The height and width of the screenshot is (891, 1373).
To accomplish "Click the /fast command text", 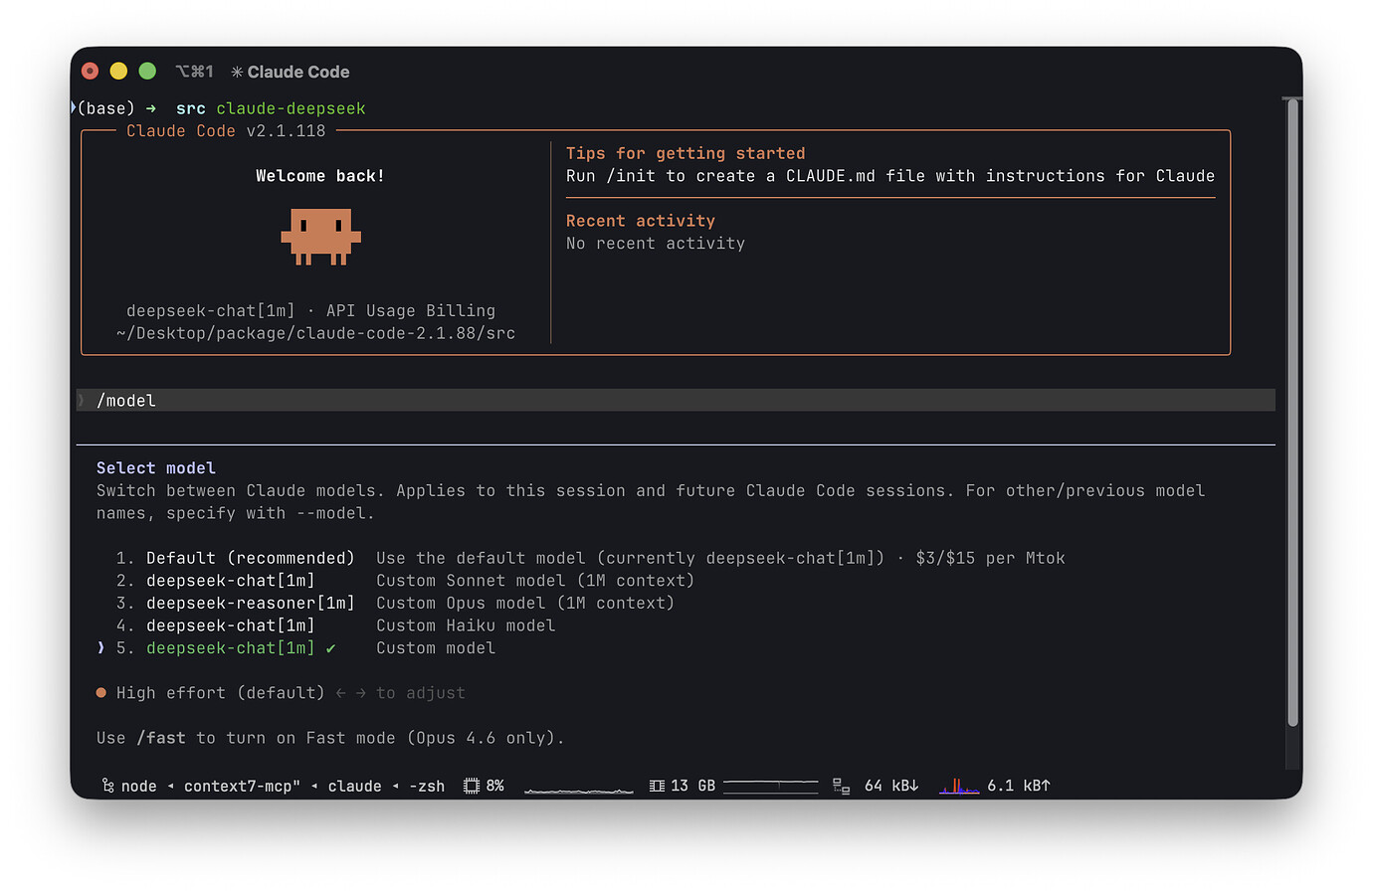I will click(x=161, y=738).
